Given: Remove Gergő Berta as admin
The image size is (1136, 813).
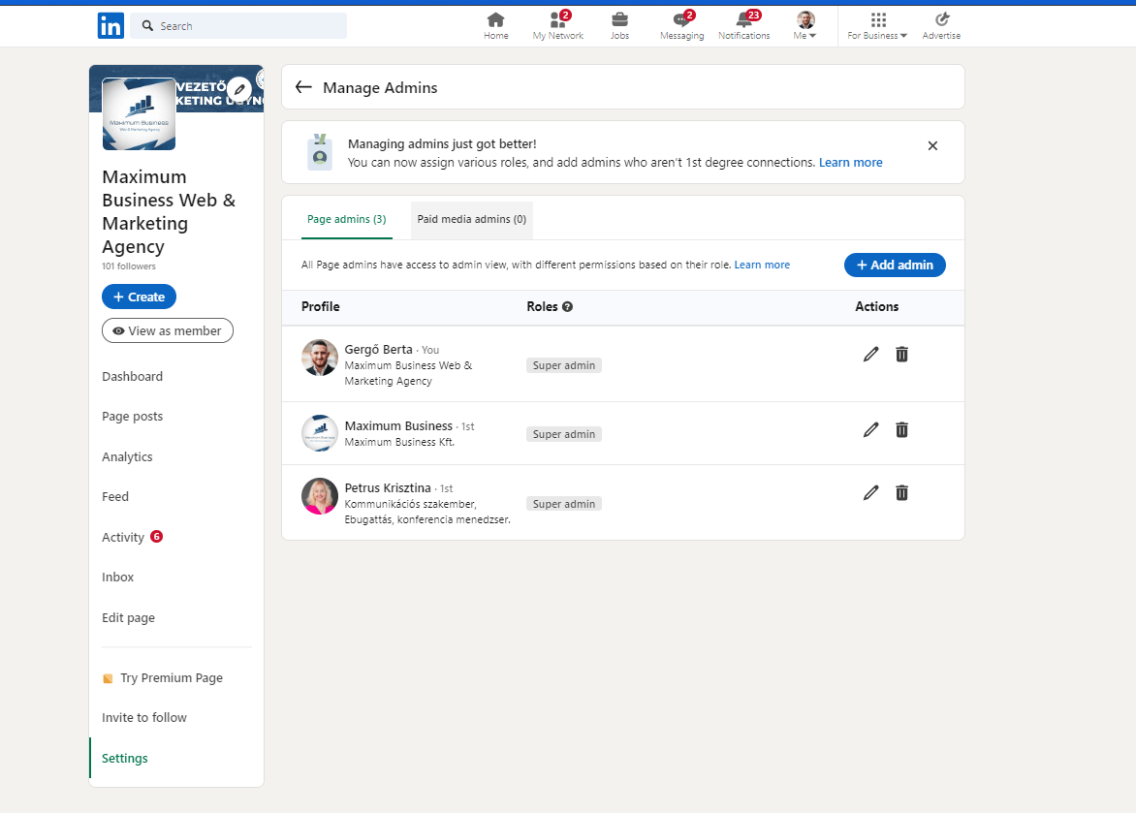Looking at the screenshot, I should [901, 354].
